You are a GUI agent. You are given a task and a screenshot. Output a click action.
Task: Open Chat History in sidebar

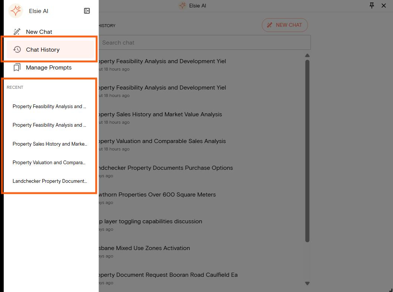pos(50,49)
